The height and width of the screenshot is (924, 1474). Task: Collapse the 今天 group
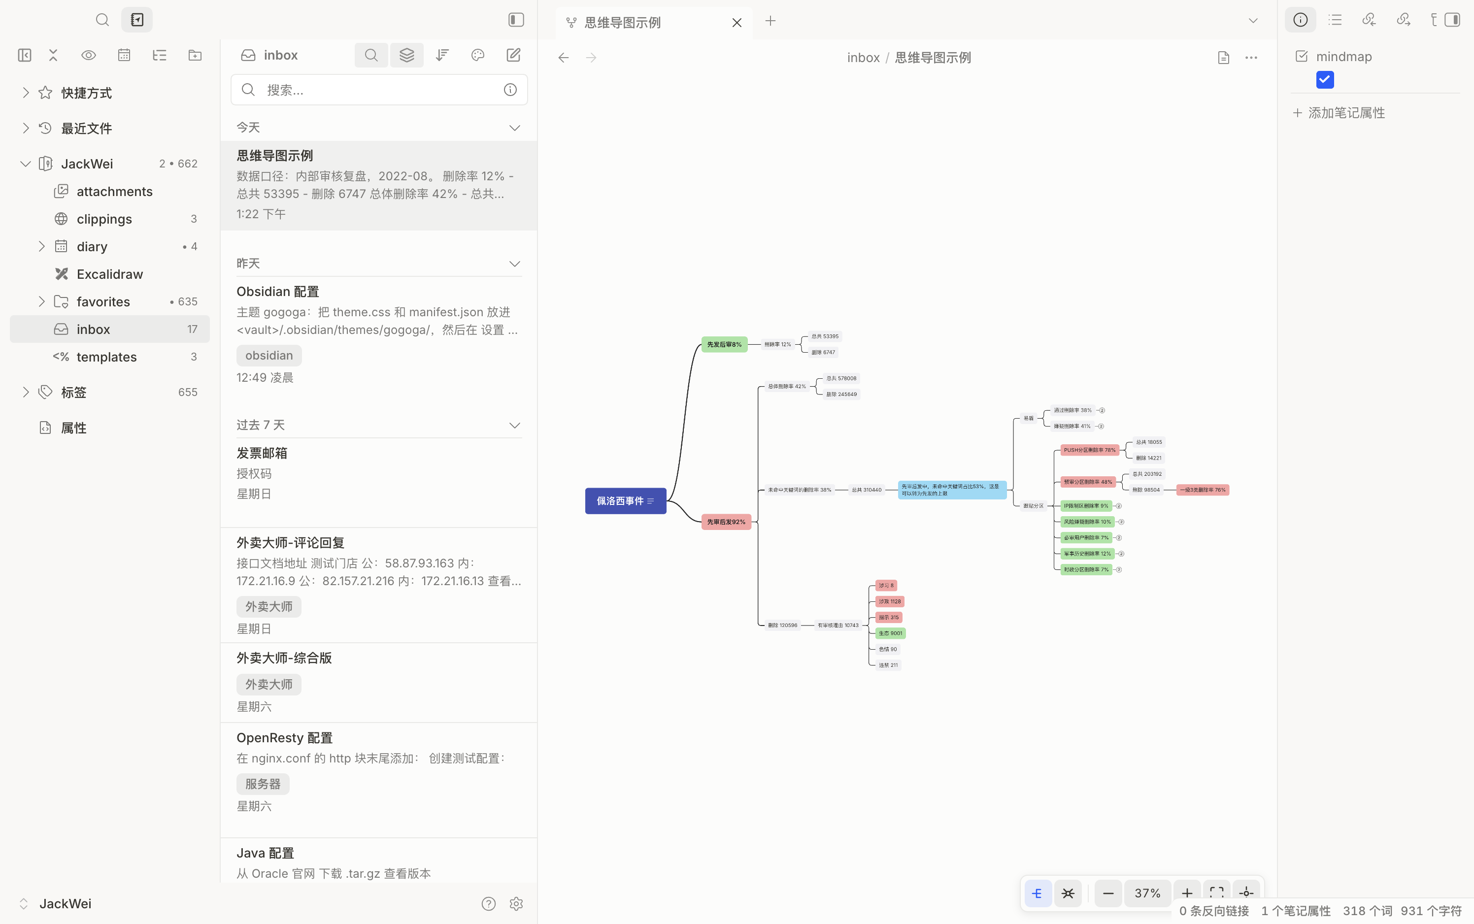[x=514, y=128]
